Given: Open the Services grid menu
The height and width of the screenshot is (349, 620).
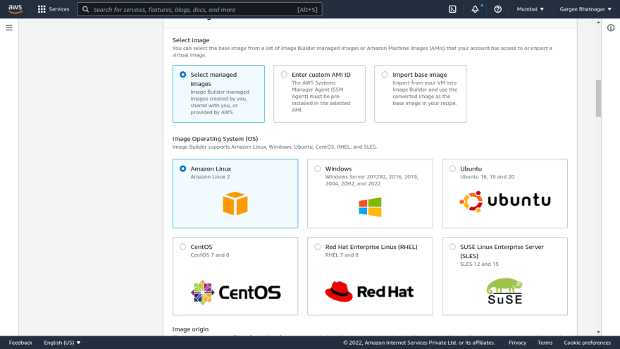Looking at the screenshot, I should point(42,9).
